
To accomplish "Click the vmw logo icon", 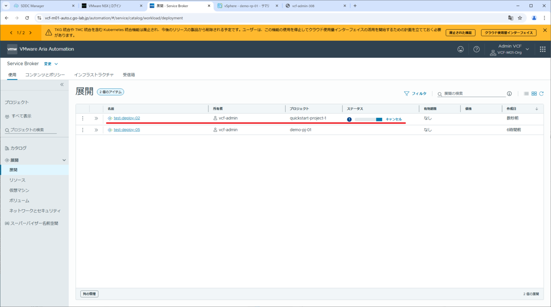I will pos(12,49).
